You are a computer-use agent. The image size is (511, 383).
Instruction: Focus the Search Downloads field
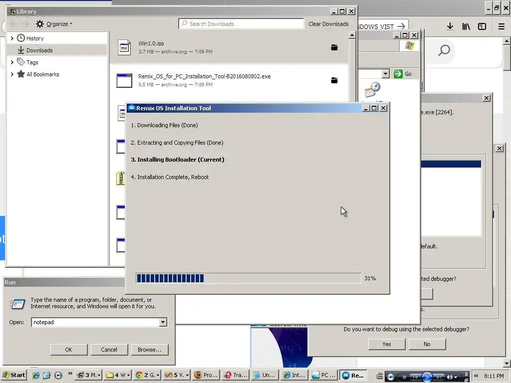(x=241, y=24)
